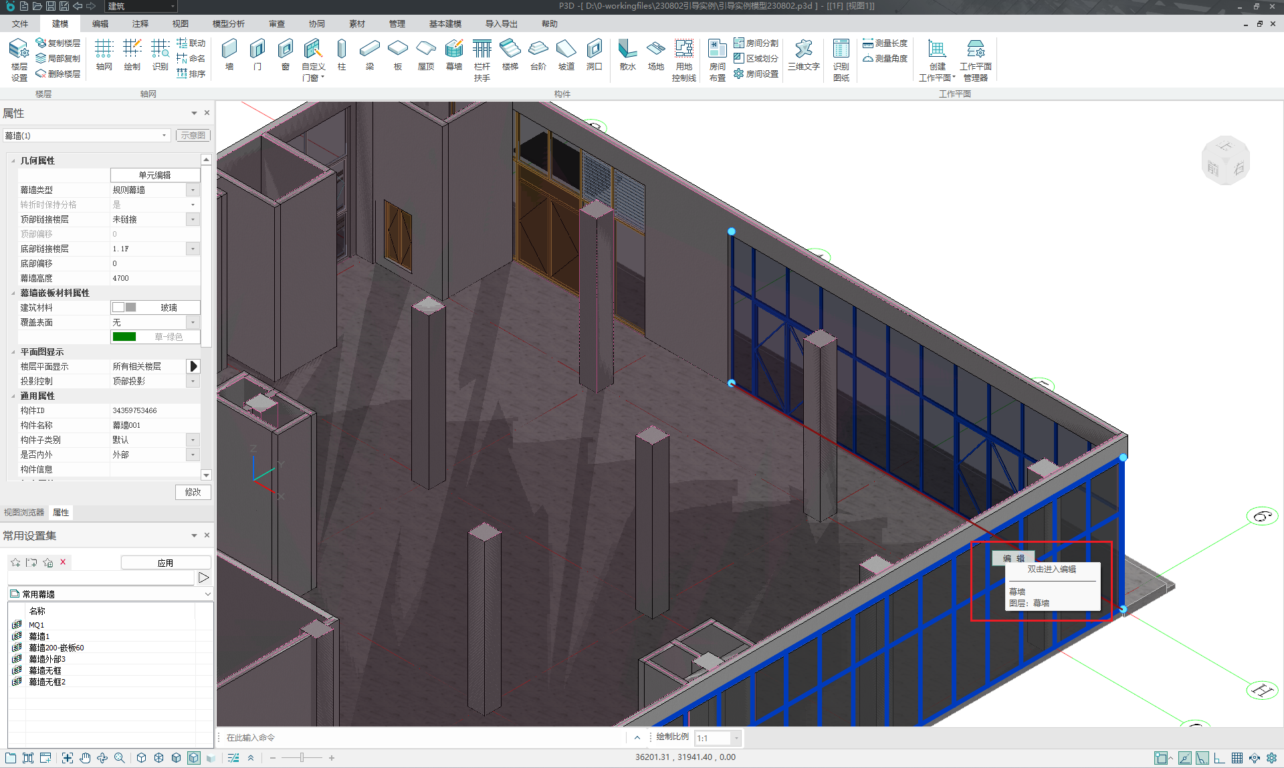
Task: Click the 单元编辑 button
Action: point(154,175)
